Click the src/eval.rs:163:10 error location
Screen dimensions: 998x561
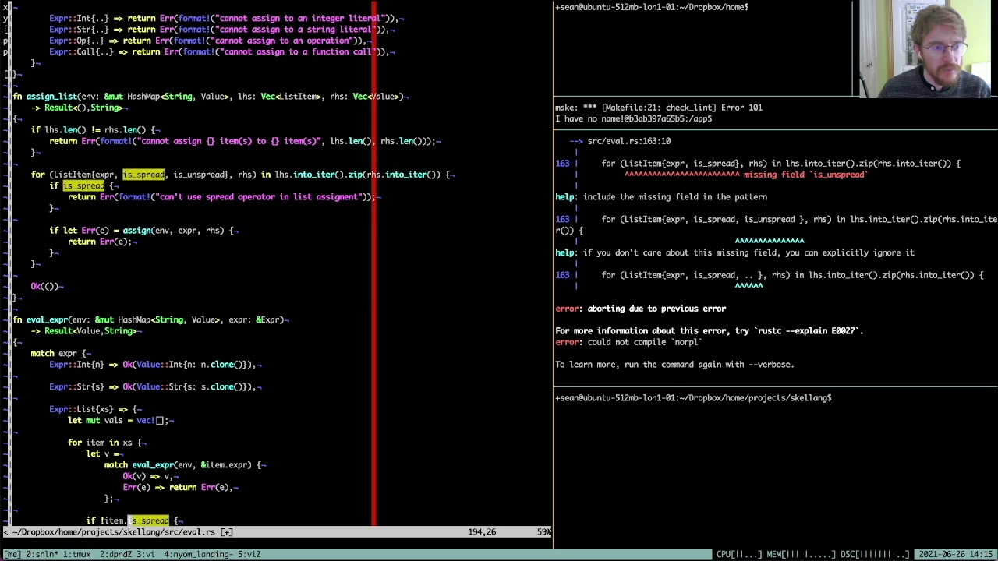[x=629, y=141]
